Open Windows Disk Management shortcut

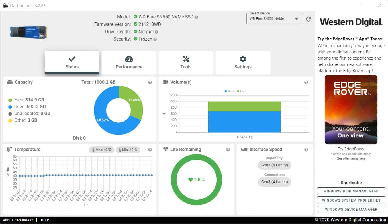[351, 191]
